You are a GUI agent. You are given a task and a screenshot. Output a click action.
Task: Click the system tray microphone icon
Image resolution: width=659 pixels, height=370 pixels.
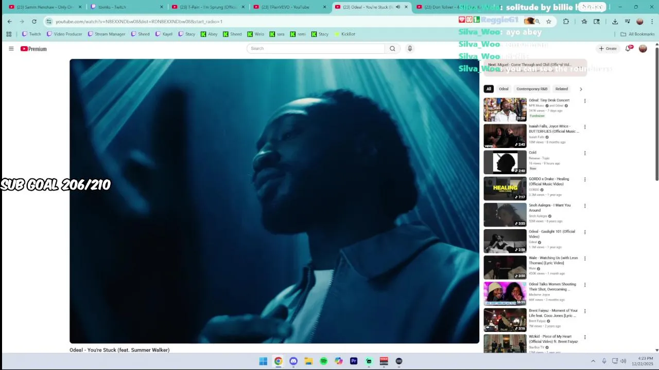click(604, 361)
